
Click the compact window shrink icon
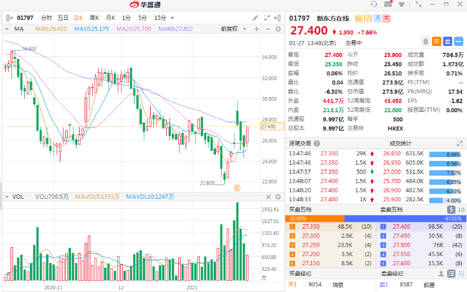[x=419, y=4]
